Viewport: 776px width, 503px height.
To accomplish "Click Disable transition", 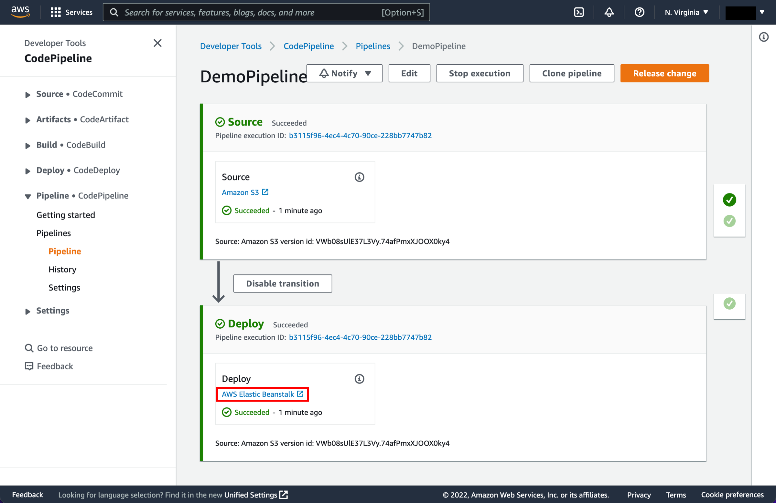I will [x=283, y=283].
